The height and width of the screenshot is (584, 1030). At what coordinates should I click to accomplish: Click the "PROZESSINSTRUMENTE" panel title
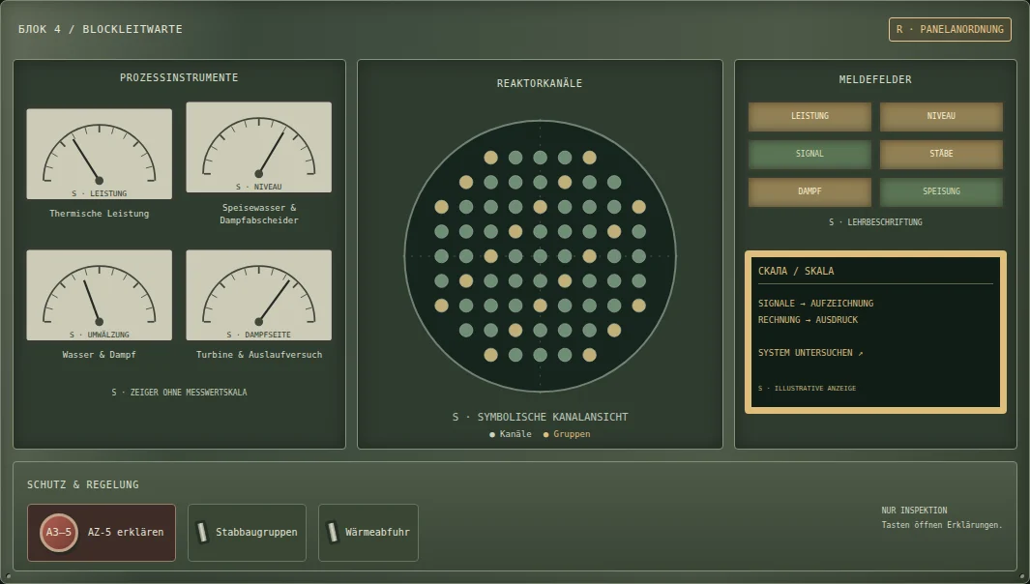point(179,77)
